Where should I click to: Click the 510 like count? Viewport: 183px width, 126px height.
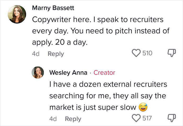click(x=147, y=54)
